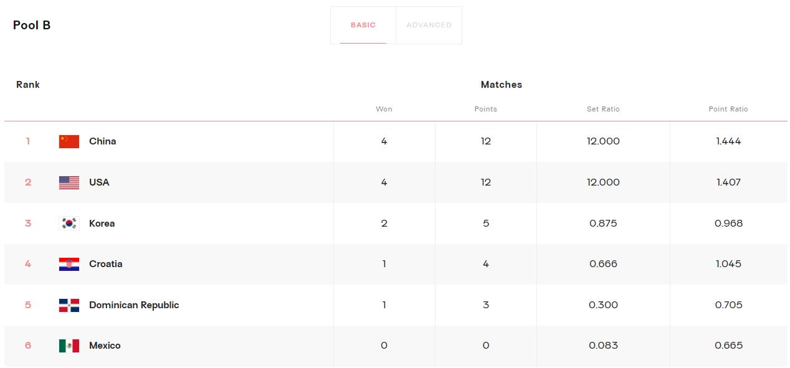The image size is (790, 368).
Task: Click the Pool B heading
Action: click(32, 26)
